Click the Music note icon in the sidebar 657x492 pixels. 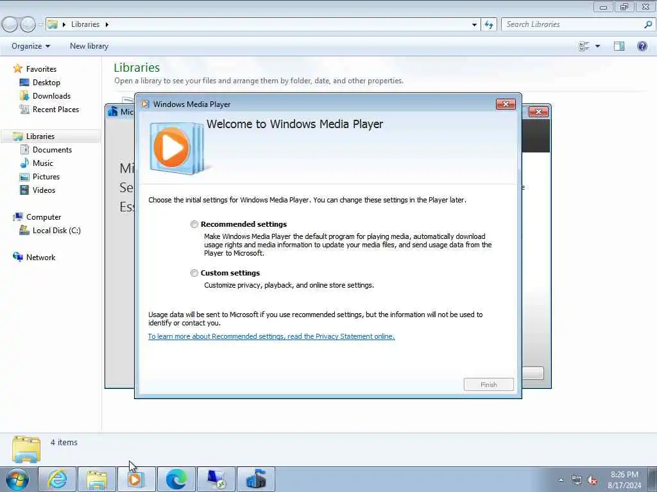[x=25, y=163]
